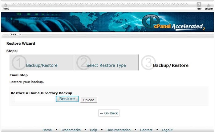Screen dimensions: 215x133
Task: Open the Contact footer link
Action: 146,130
